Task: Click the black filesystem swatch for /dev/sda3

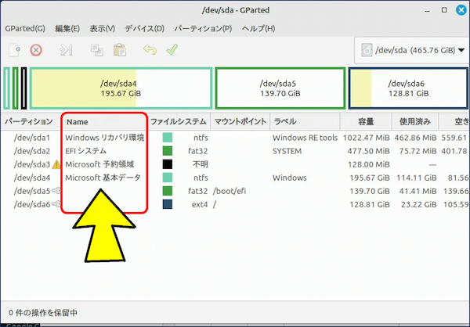Action: coord(168,164)
